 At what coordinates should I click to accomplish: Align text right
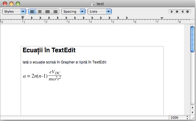click(x=55, y=11)
